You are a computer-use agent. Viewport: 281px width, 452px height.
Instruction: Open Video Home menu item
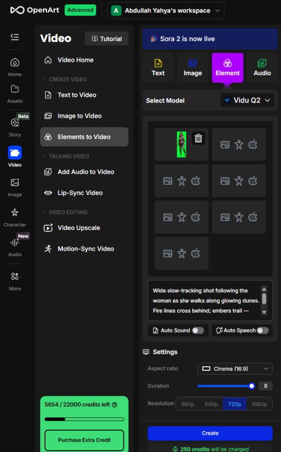(84, 60)
